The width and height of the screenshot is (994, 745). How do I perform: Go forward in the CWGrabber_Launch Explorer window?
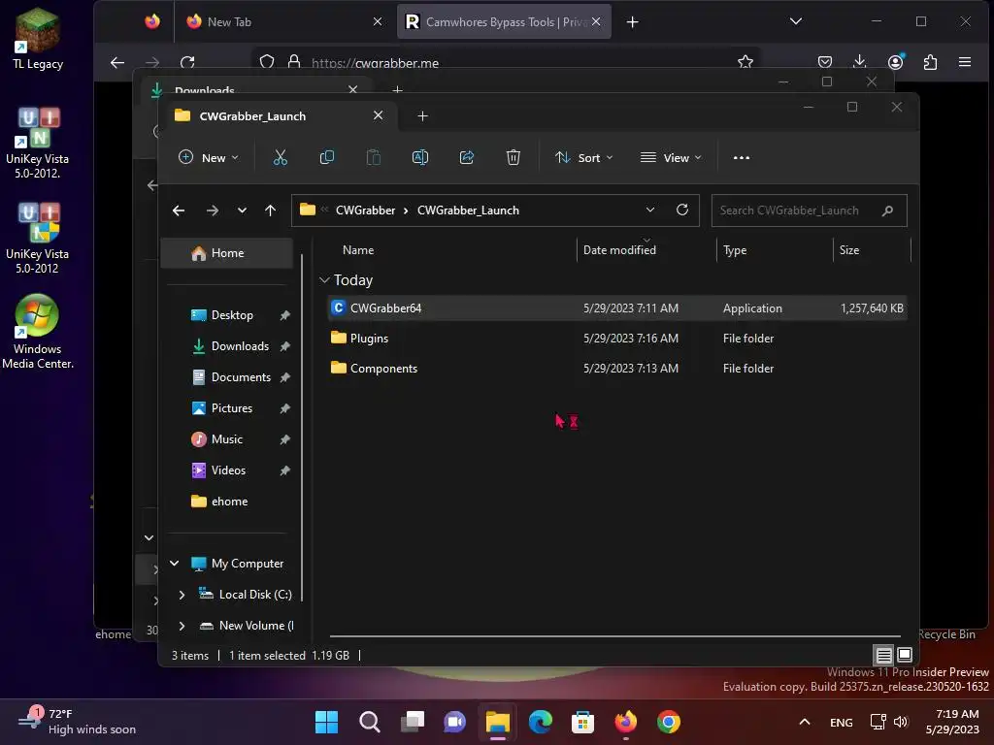[x=213, y=211]
